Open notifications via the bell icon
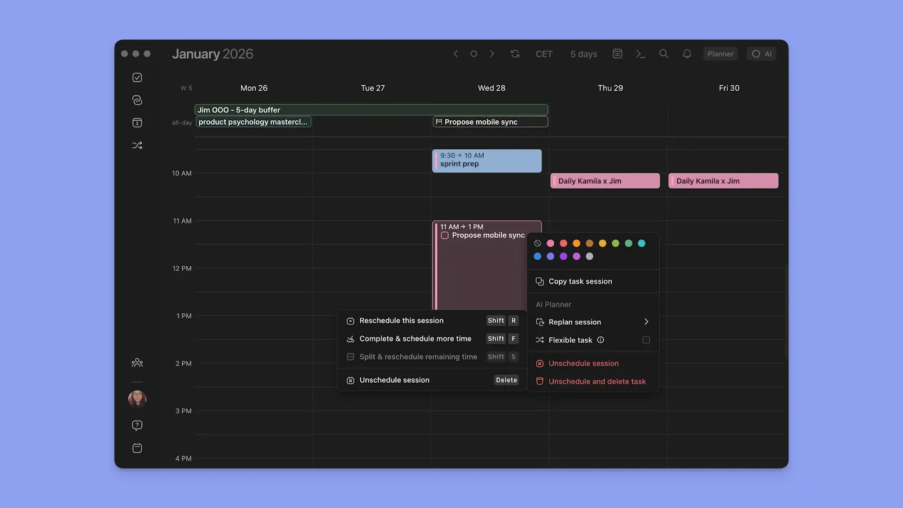903x508 pixels. 687,54
